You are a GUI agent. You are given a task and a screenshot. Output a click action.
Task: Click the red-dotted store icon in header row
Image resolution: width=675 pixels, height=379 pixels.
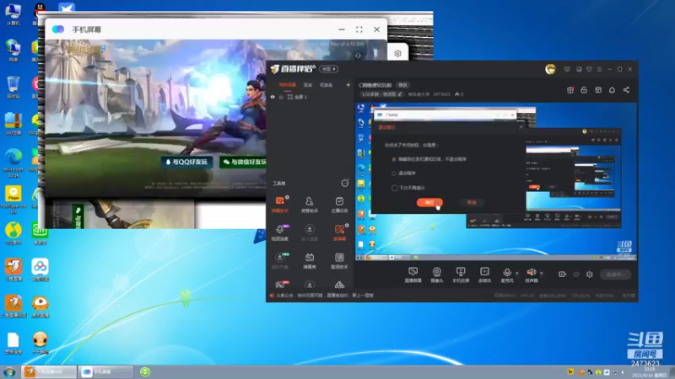570,90
